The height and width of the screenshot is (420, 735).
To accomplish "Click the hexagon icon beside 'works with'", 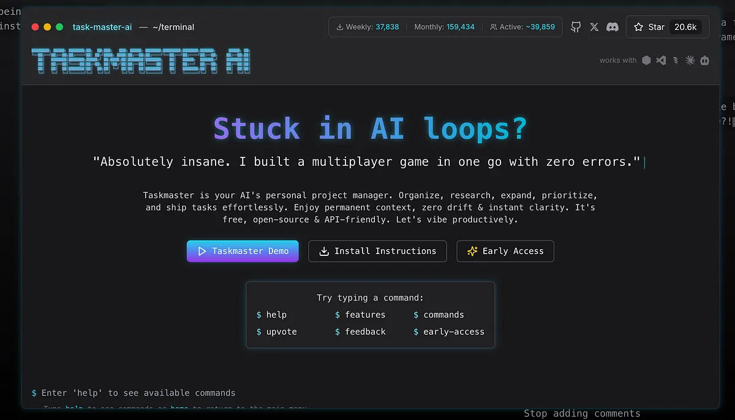I will coord(646,60).
